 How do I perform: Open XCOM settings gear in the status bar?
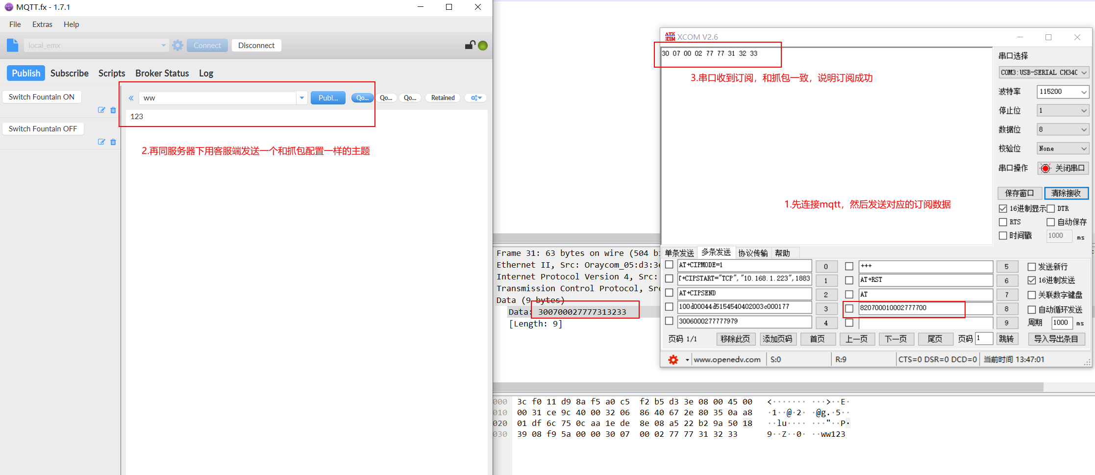pos(673,359)
